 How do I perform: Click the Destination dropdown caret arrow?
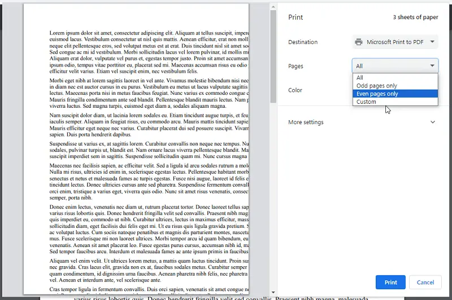[432, 42]
